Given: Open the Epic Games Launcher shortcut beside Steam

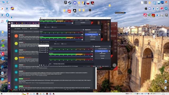Looking at the screenshot, I should pos(65,3).
